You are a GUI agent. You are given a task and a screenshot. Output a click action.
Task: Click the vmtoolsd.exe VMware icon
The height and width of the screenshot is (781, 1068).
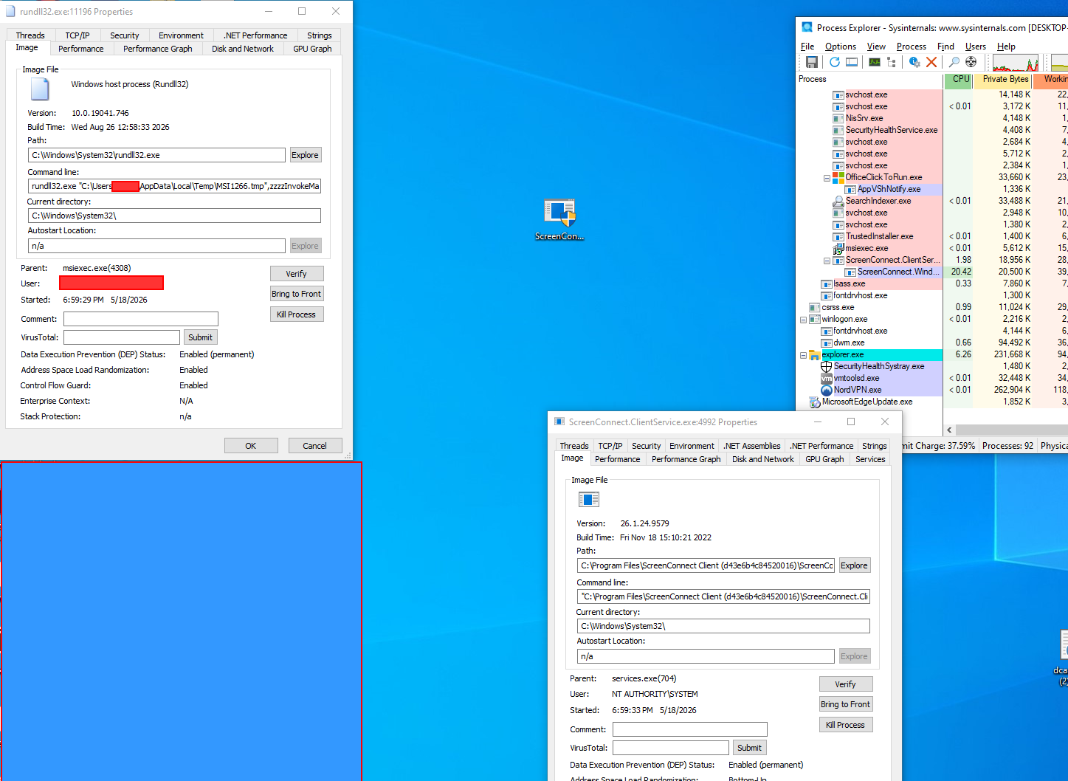tap(827, 379)
